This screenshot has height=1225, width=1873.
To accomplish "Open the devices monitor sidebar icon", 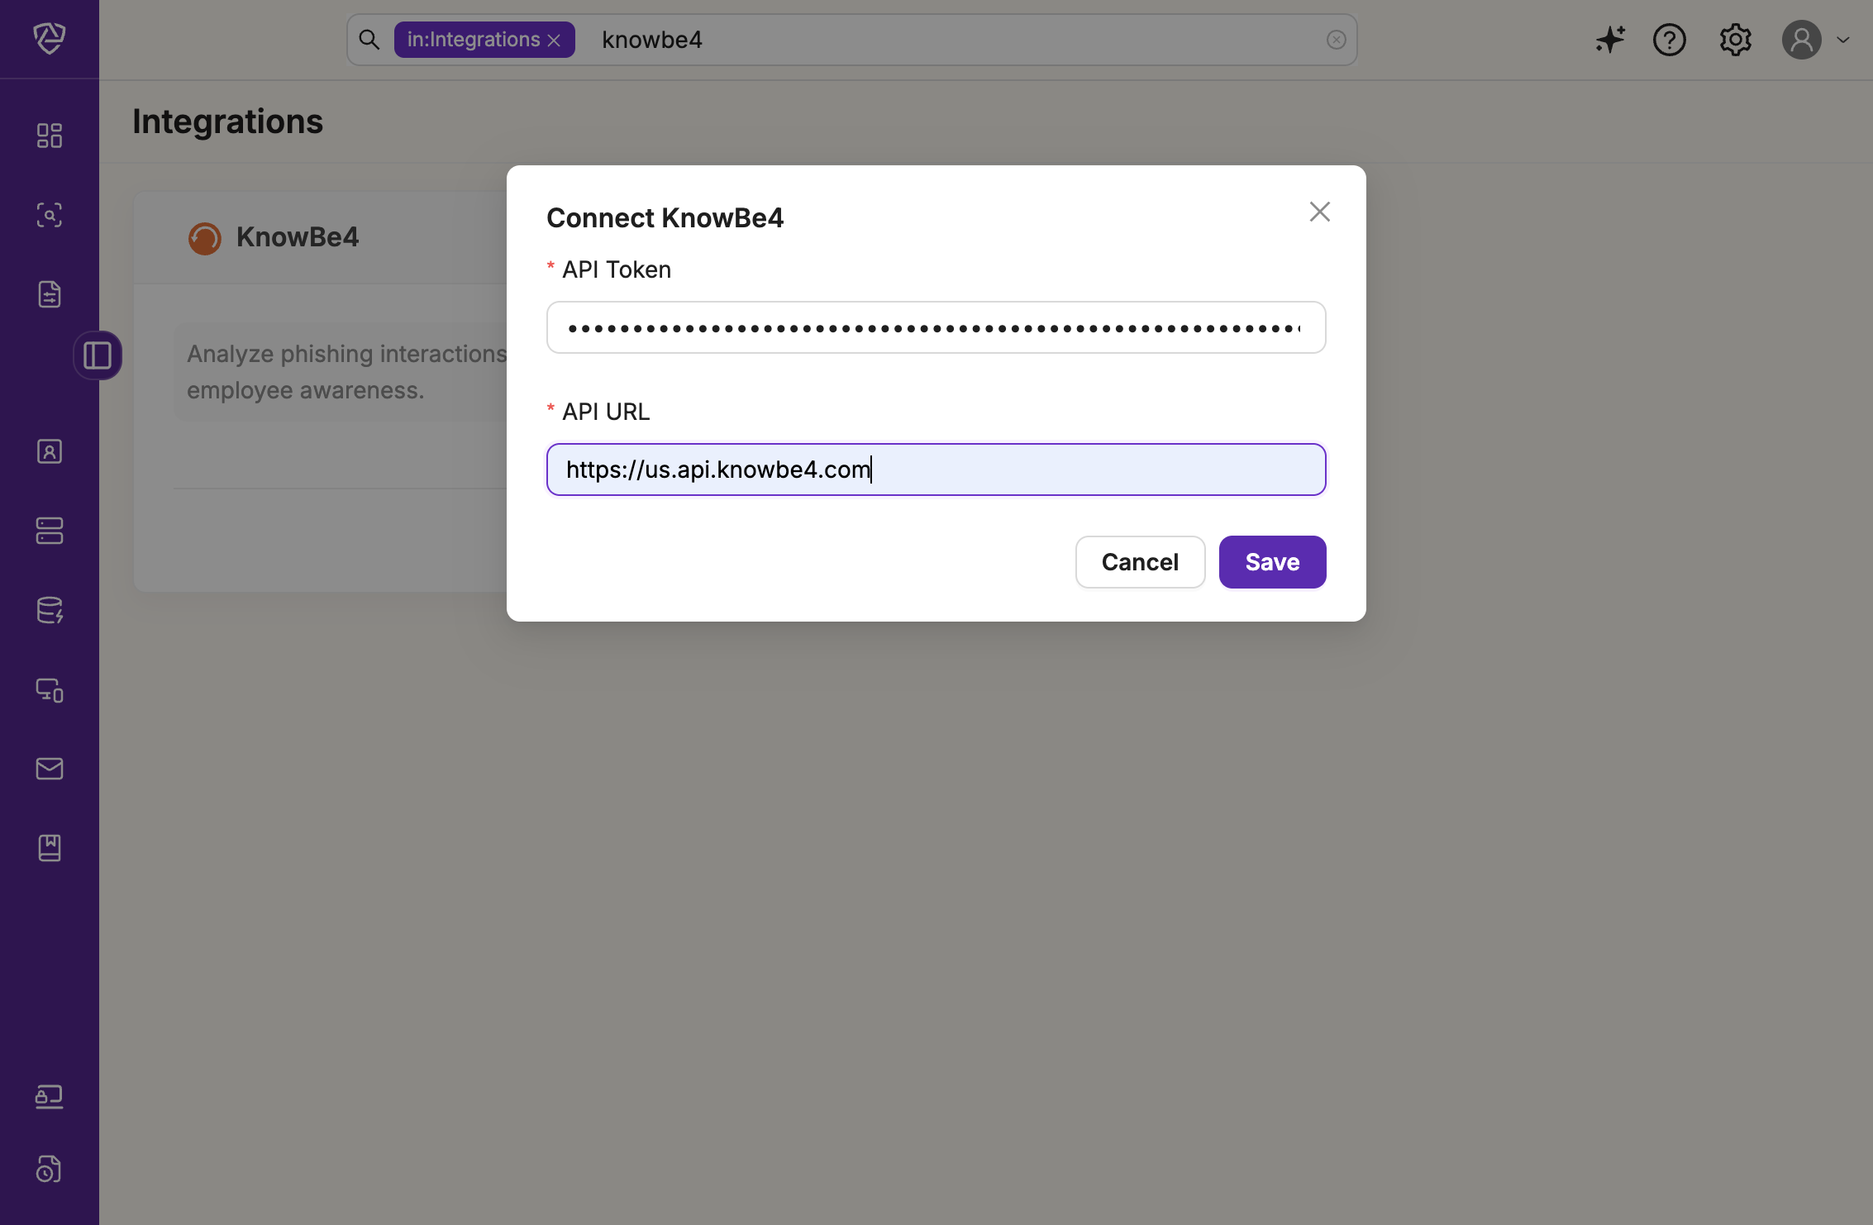I will point(50,689).
